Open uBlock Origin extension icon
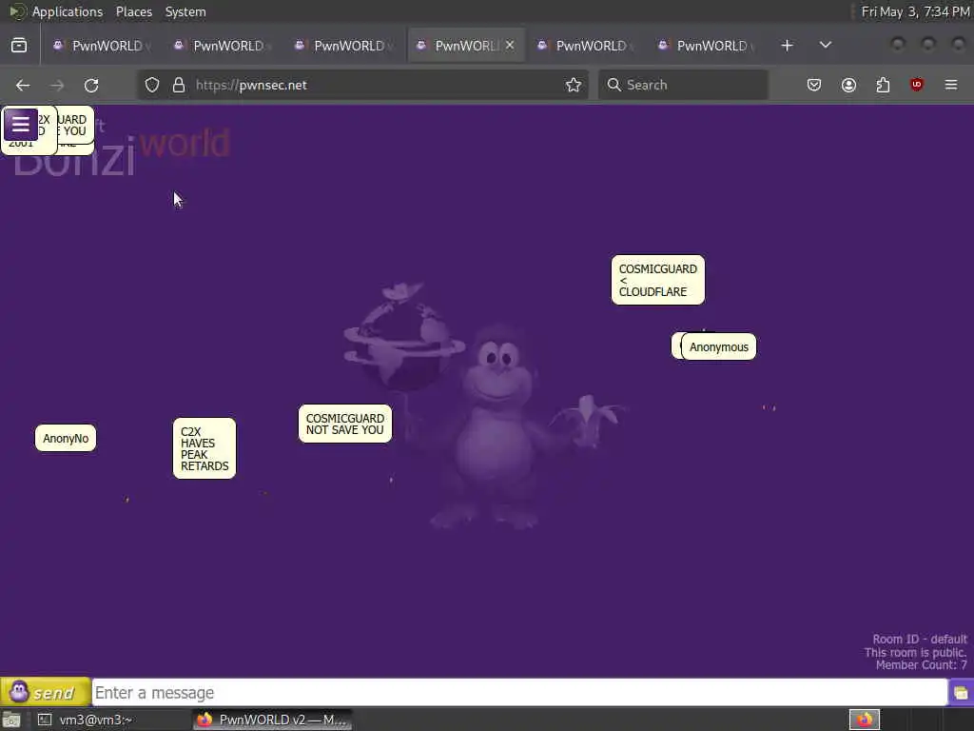974x731 pixels. tap(917, 85)
